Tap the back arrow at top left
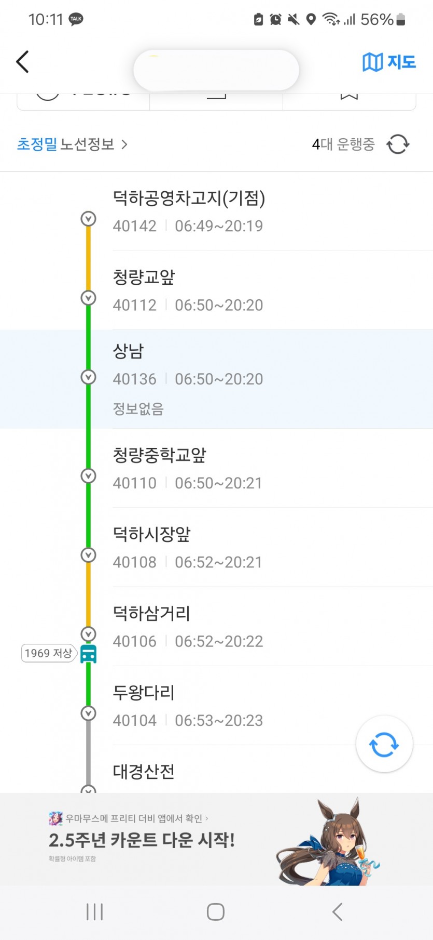The image size is (433, 940). pyautogui.click(x=22, y=62)
